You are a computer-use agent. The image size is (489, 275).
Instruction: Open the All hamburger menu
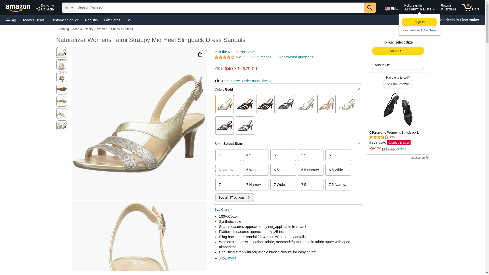coord(11,20)
